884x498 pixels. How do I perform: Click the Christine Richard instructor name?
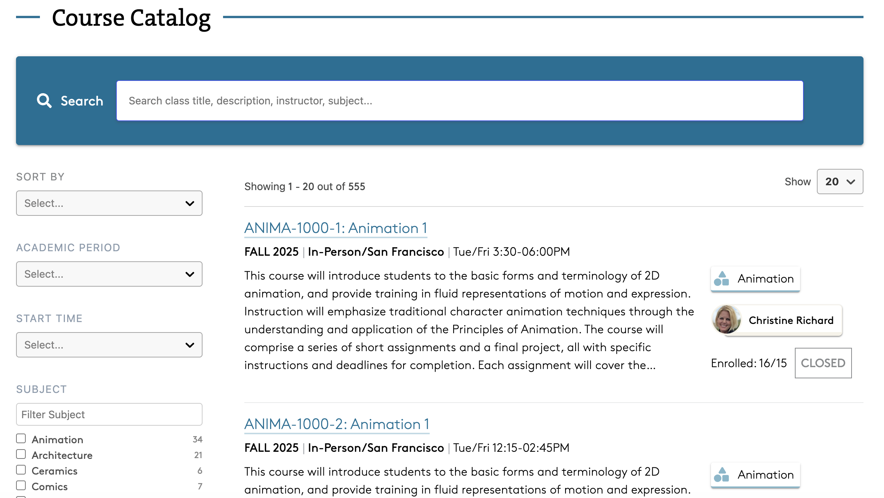[791, 321]
